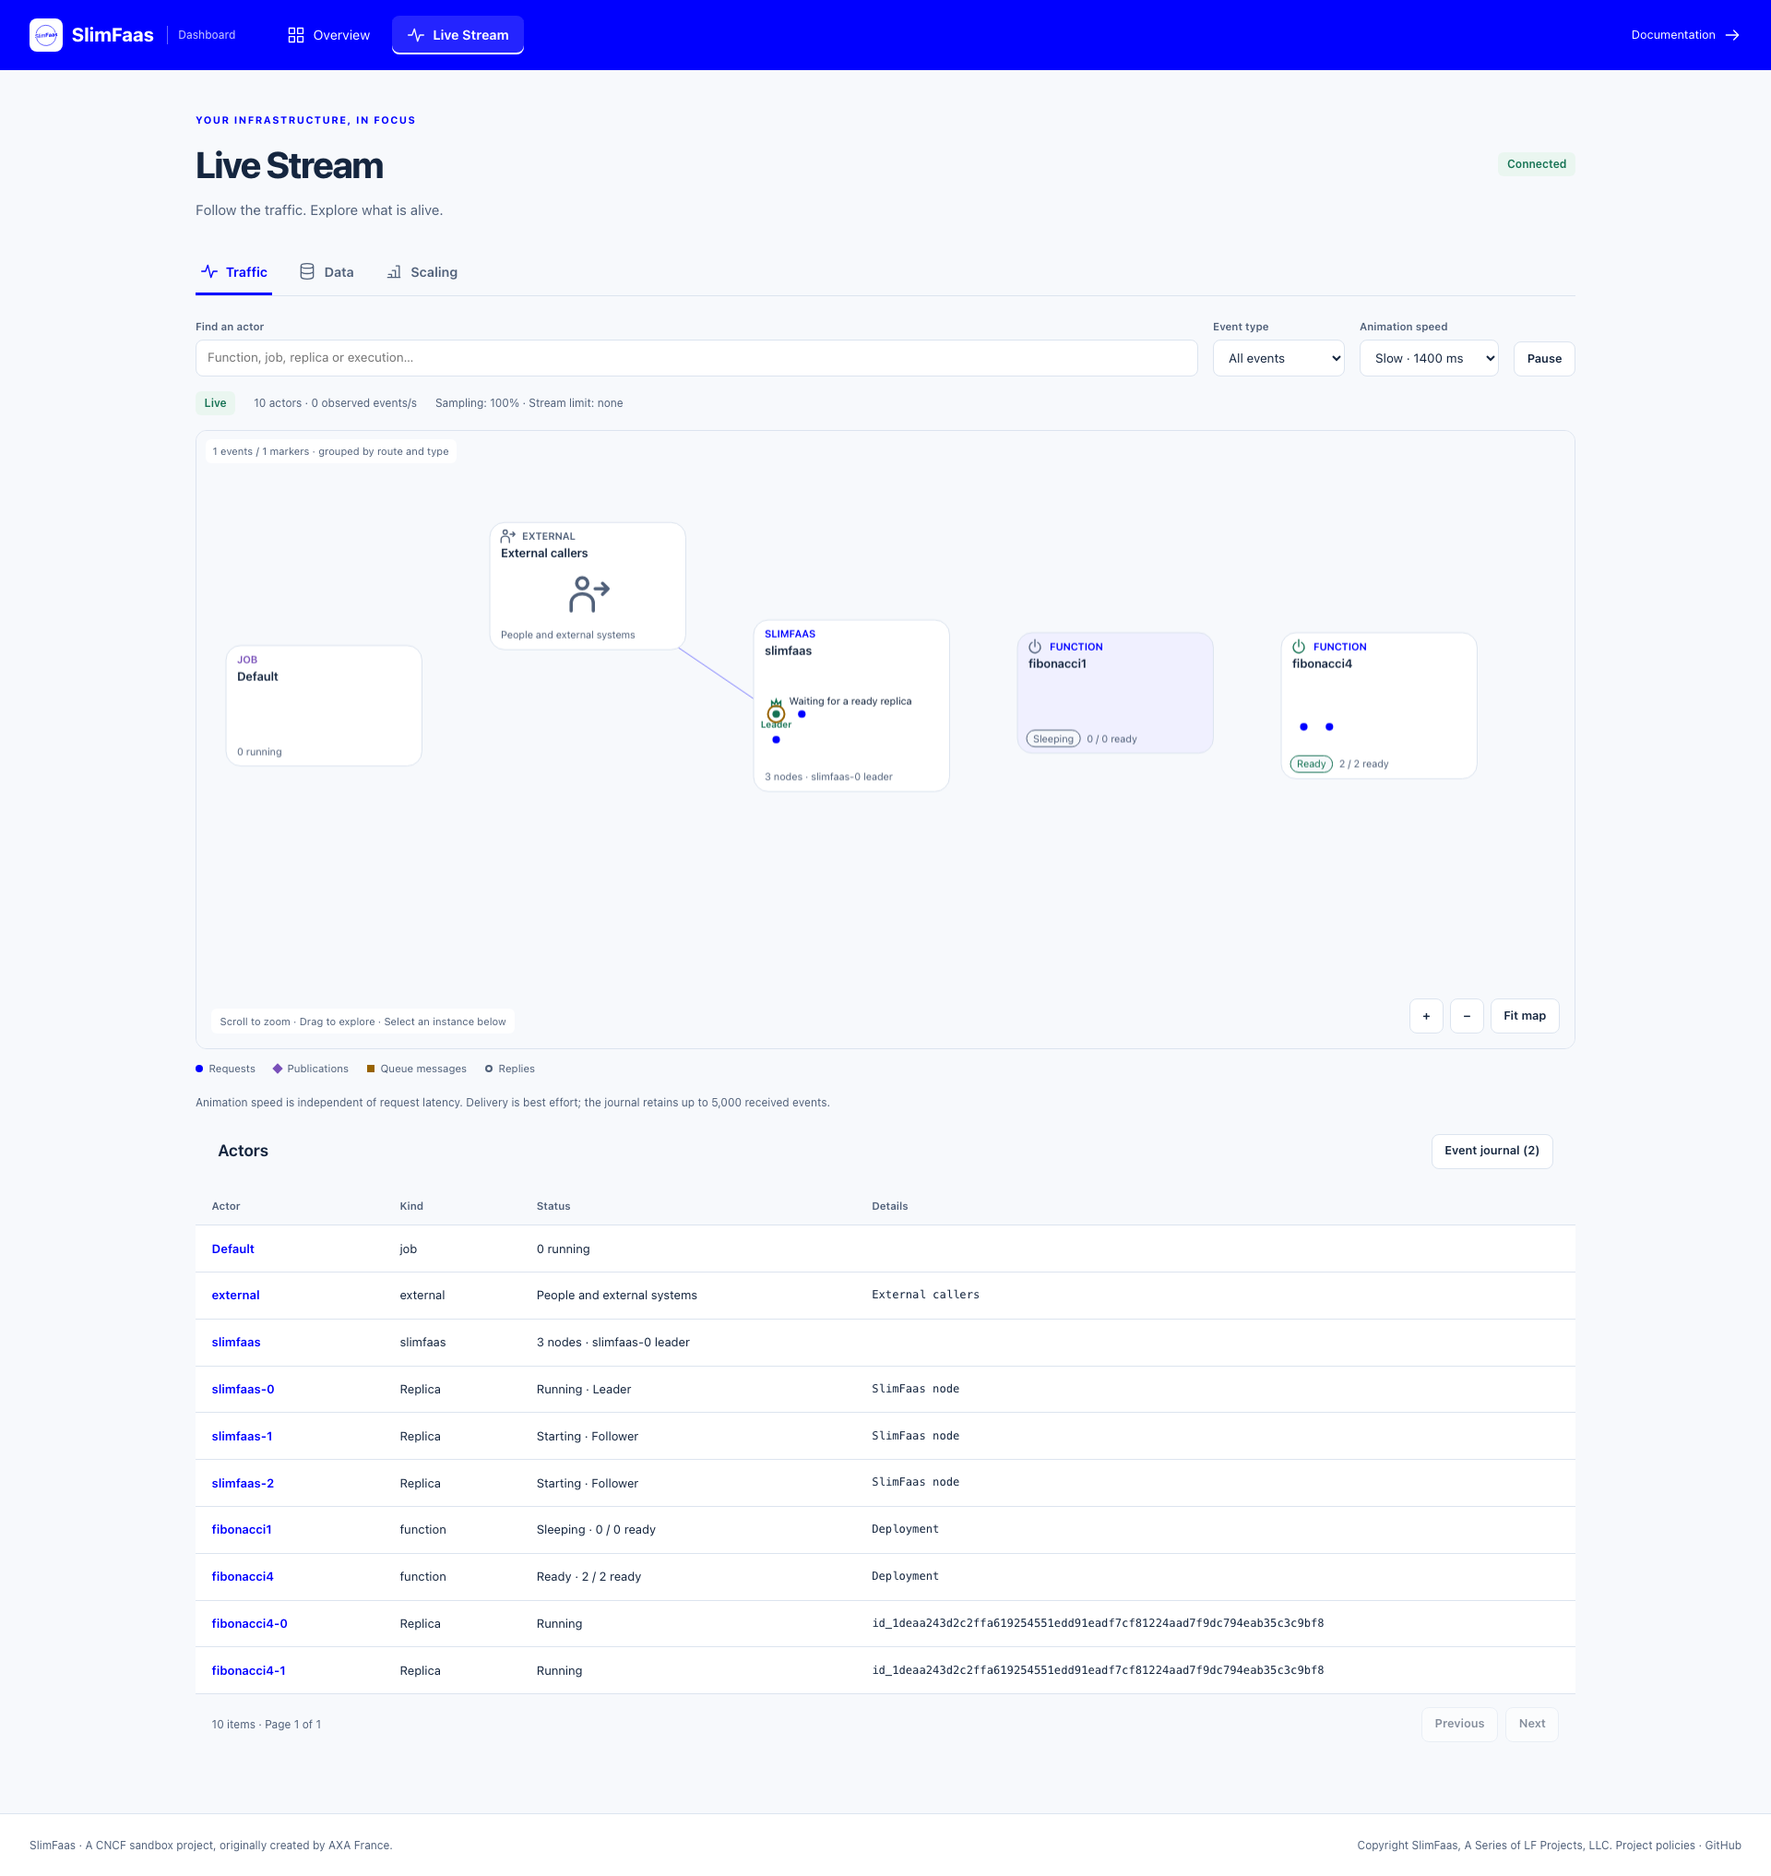Zoom in the map with plus
The image size is (1771, 1876).
pyautogui.click(x=1425, y=1016)
